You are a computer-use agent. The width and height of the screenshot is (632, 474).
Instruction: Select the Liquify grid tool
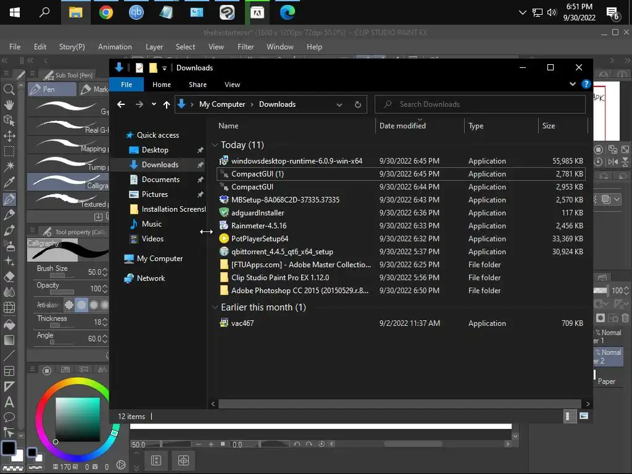9,308
